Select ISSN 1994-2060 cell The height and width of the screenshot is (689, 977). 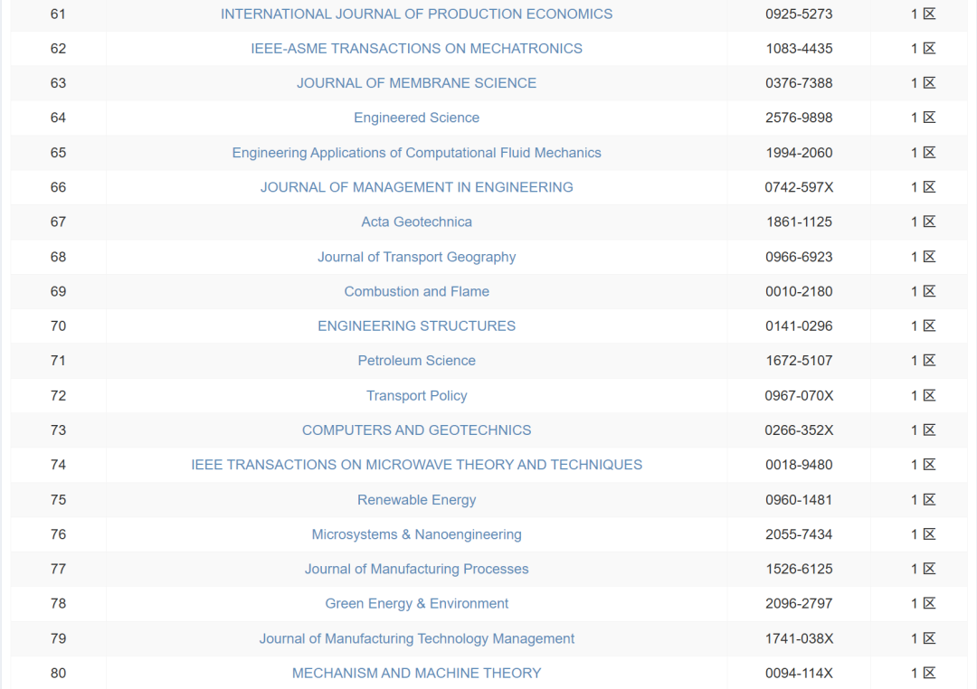[x=799, y=153]
